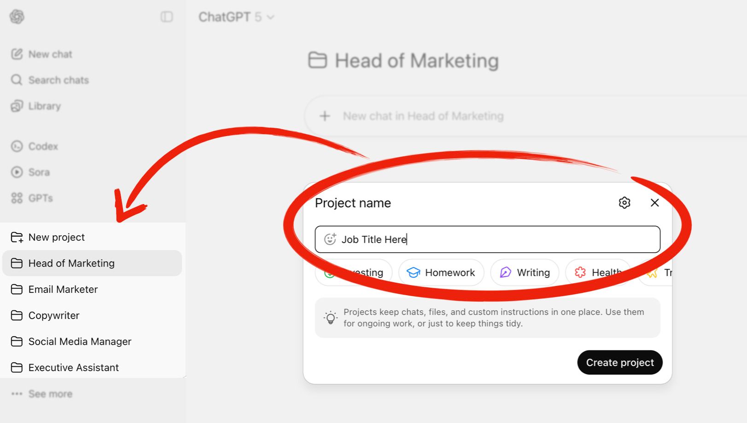Image resolution: width=747 pixels, height=423 pixels.
Task: Choose a project emoji icon
Action: pyautogui.click(x=330, y=239)
